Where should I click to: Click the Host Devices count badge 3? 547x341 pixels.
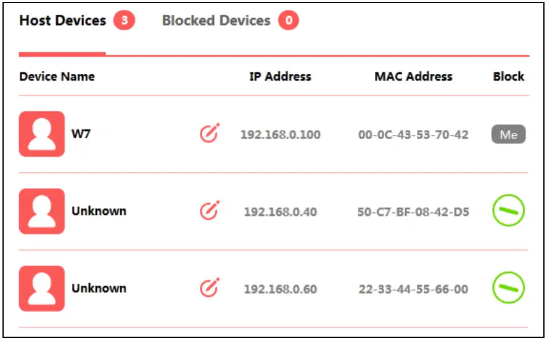click(x=124, y=21)
